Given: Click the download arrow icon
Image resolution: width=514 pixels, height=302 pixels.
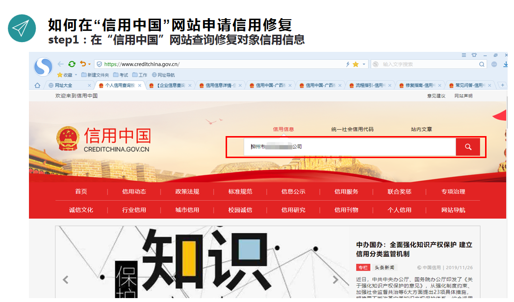Looking at the screenshot, I should pos(505,65).
